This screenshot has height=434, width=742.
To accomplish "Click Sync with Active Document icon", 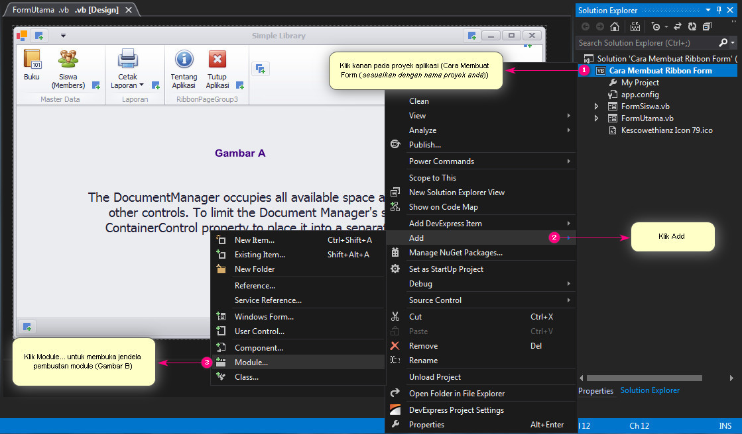I will coord(678,26).
